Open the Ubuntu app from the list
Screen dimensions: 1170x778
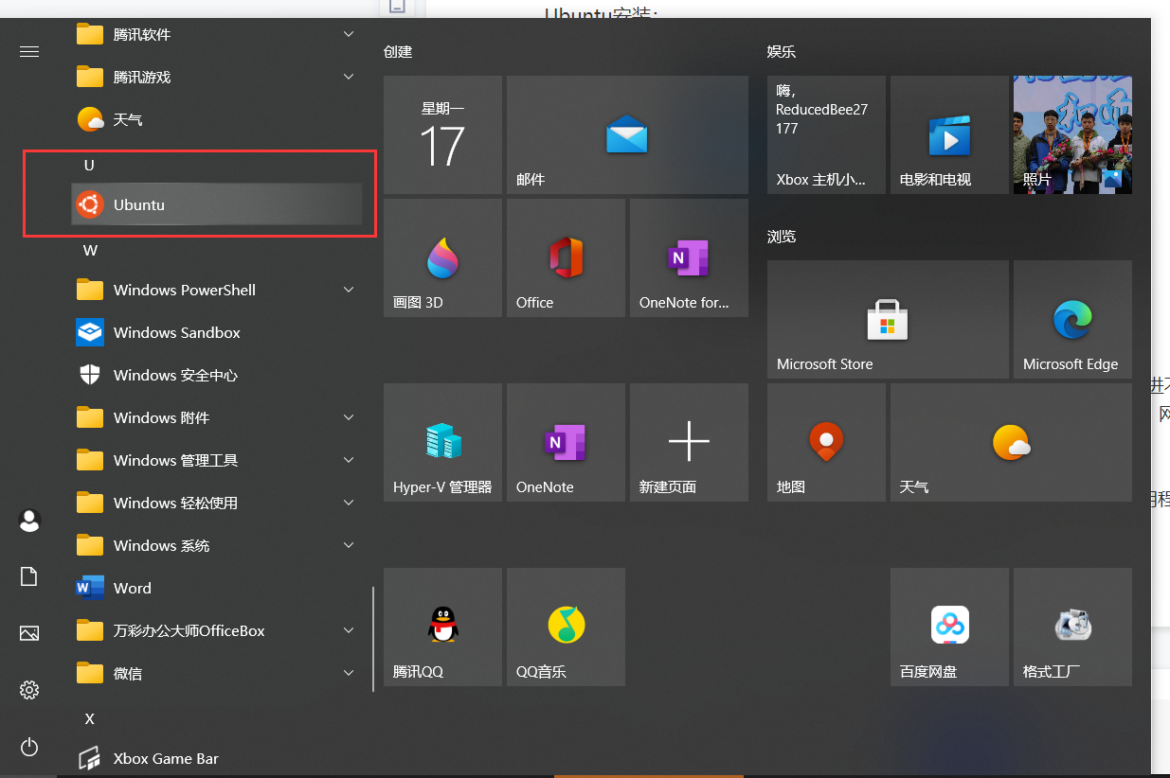[x=217, y=204]
